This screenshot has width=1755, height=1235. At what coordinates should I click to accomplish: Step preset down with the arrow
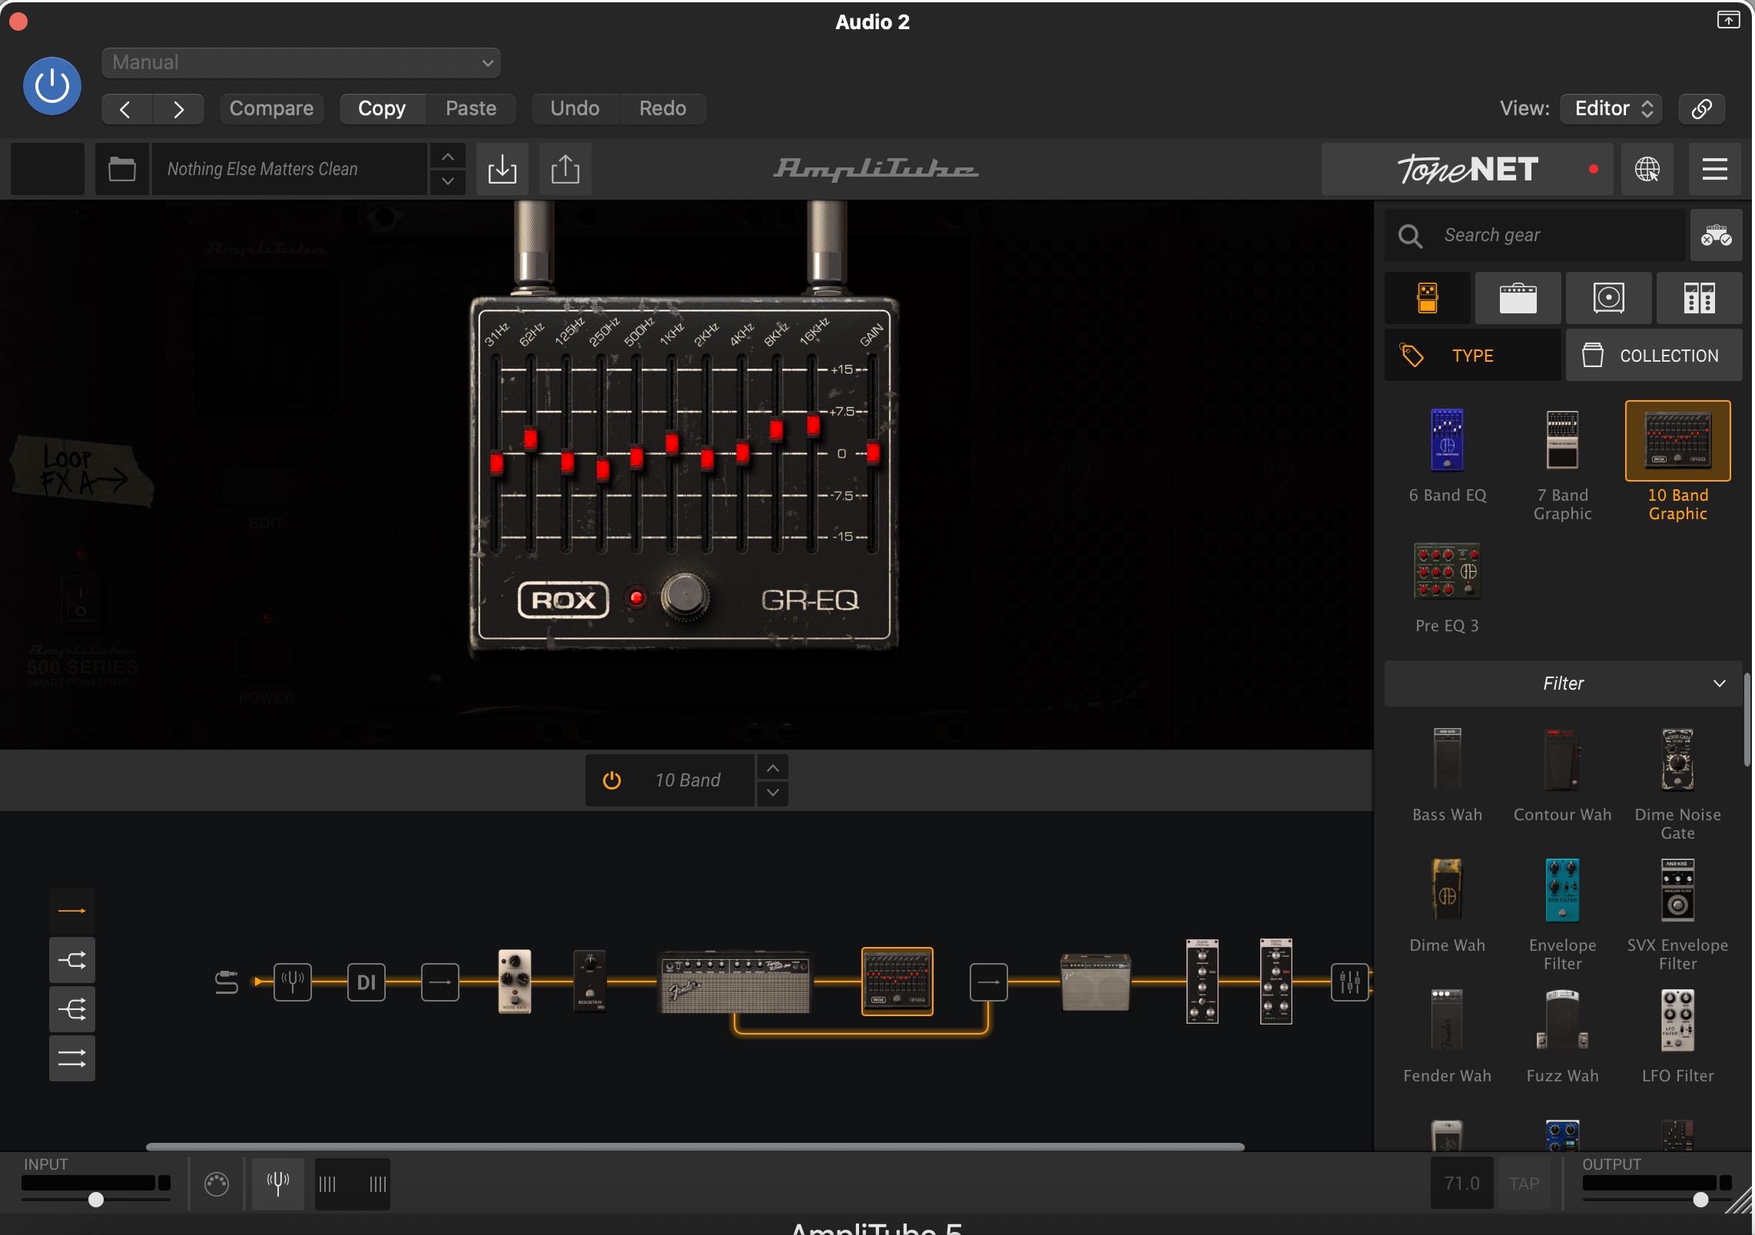tap(447, 182)
